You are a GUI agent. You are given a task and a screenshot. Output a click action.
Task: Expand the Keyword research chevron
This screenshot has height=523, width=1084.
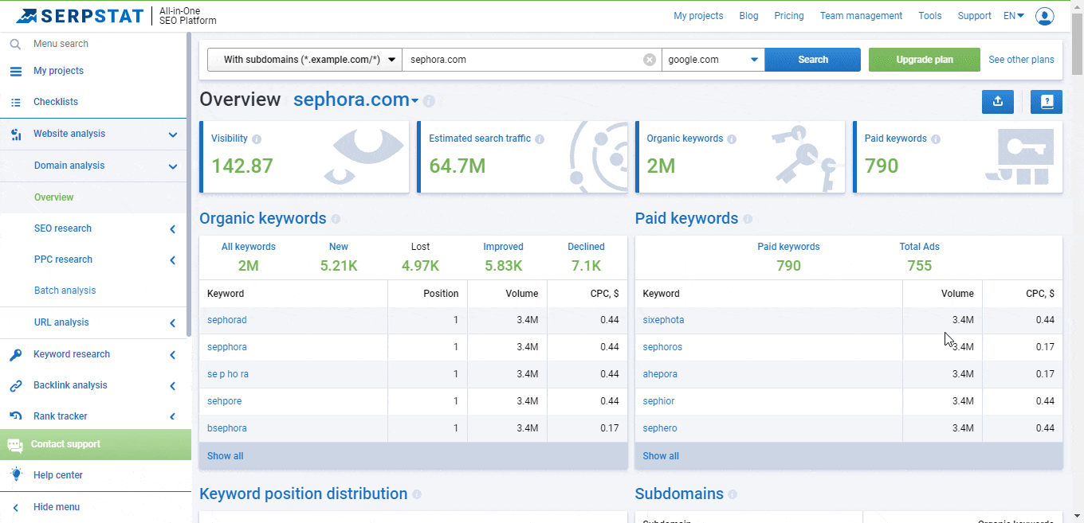(173, 355)
